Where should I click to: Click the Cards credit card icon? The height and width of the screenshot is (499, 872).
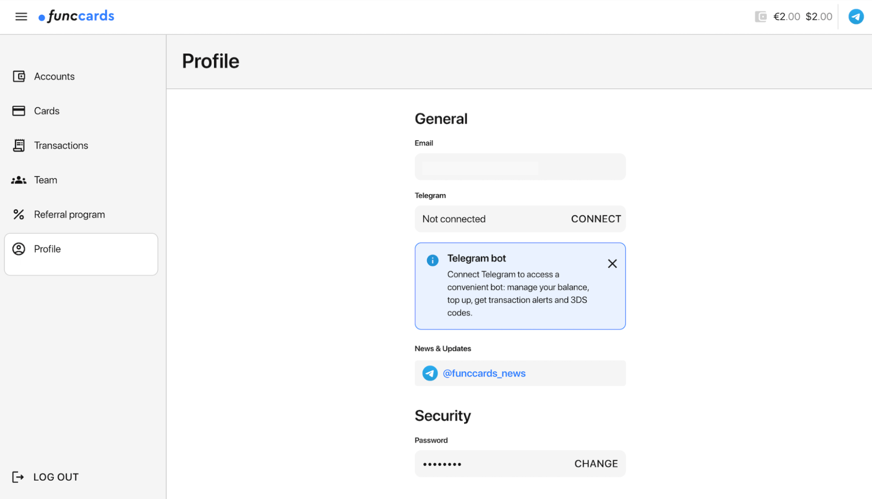pos(19,111)
